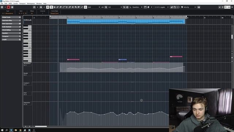Toggle show part borders button
The height and width of the screenshot is (132, 234).
click(x=145, y=7)
